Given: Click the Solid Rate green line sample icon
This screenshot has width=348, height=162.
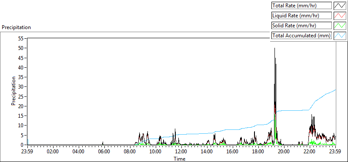Looking at the screenshot, I should (340, 26).
